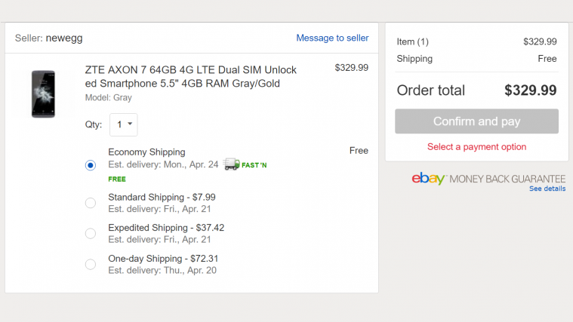
Task: Click the Model: Gray text
Action: pos(110,97)
